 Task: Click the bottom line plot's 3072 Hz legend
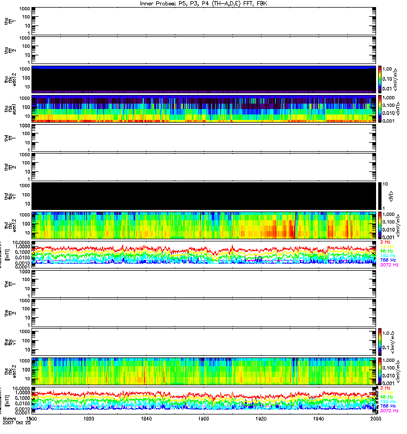pyautogui.click(x=389, y=412)
